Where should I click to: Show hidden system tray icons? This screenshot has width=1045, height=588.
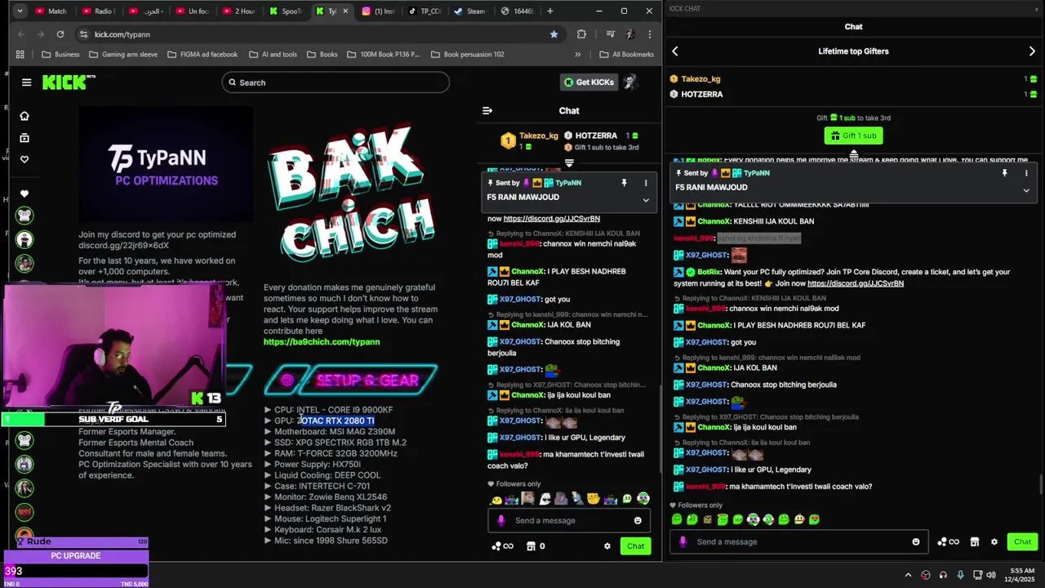[908, 575]
